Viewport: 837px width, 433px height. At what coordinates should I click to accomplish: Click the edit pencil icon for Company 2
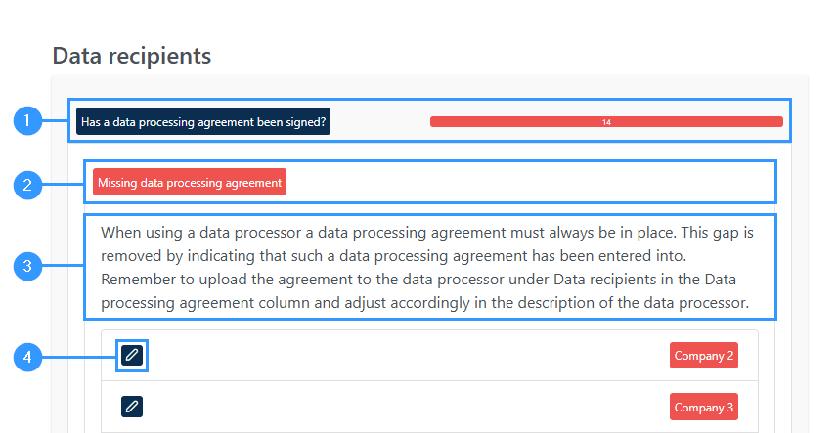click(x=132, y=356)
